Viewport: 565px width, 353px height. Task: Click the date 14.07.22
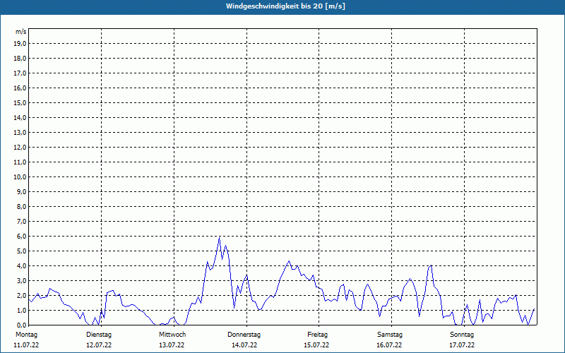(x=244, y=345)
